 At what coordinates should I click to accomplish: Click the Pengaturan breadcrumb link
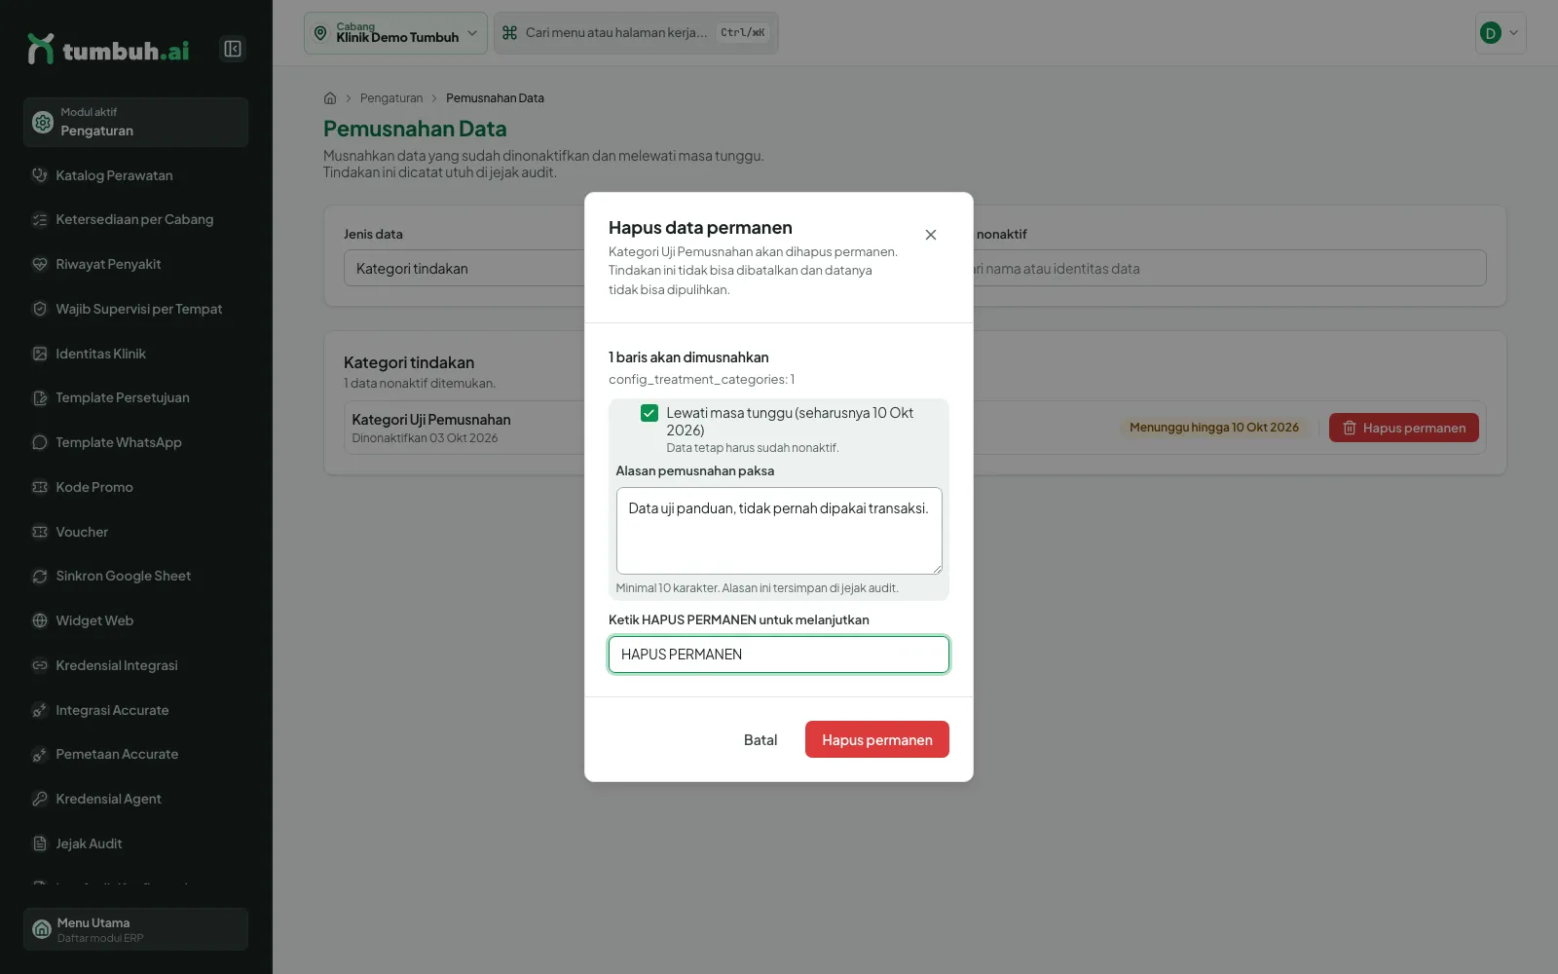click(x=391, y=98)
